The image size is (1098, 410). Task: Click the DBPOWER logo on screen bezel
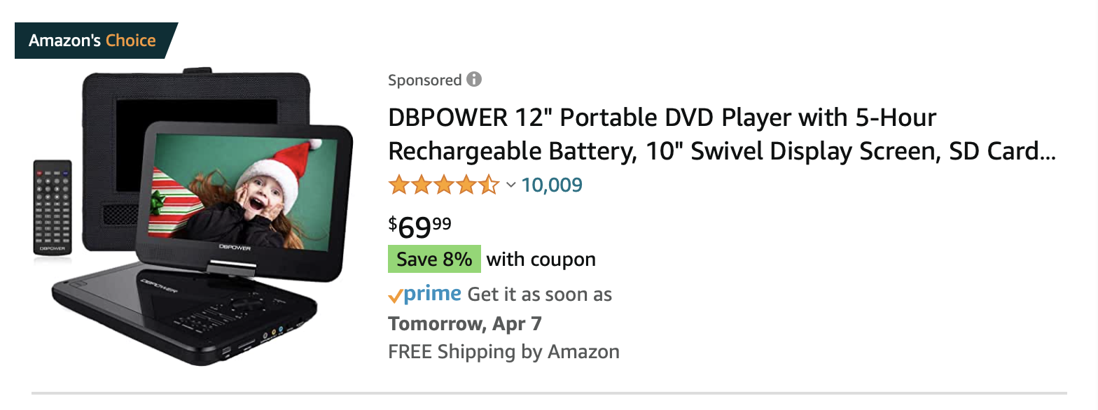[235, 246]
